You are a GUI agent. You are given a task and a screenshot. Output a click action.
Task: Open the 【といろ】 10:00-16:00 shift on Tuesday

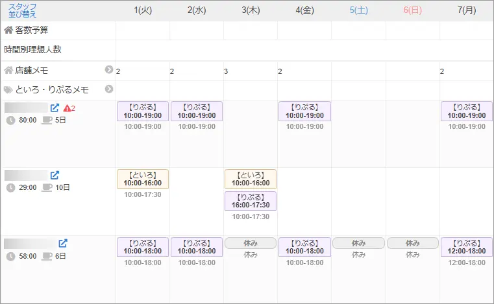click(x=143, y=179)
